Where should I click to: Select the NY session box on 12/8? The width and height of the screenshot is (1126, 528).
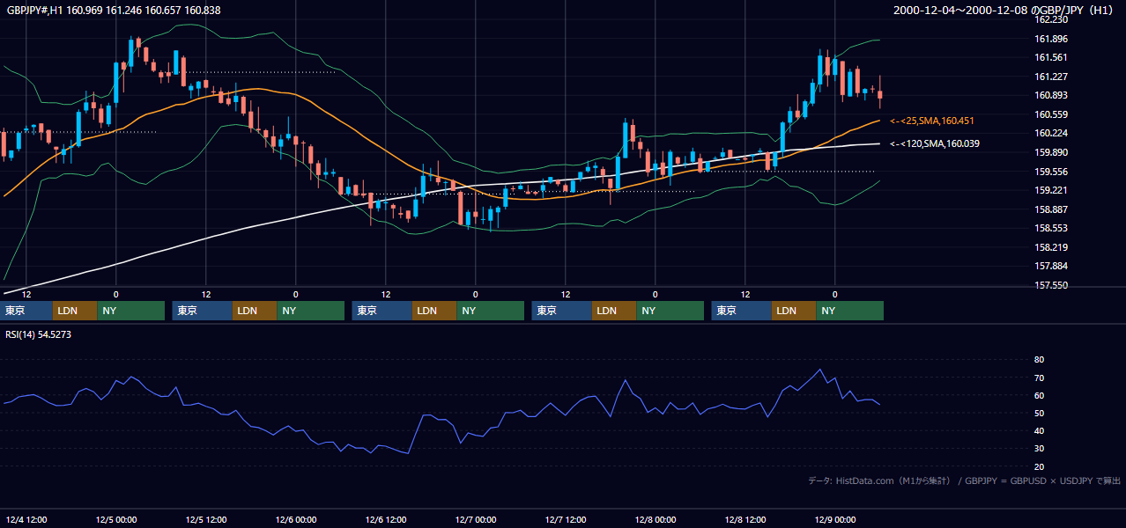[x=850, y=311]
